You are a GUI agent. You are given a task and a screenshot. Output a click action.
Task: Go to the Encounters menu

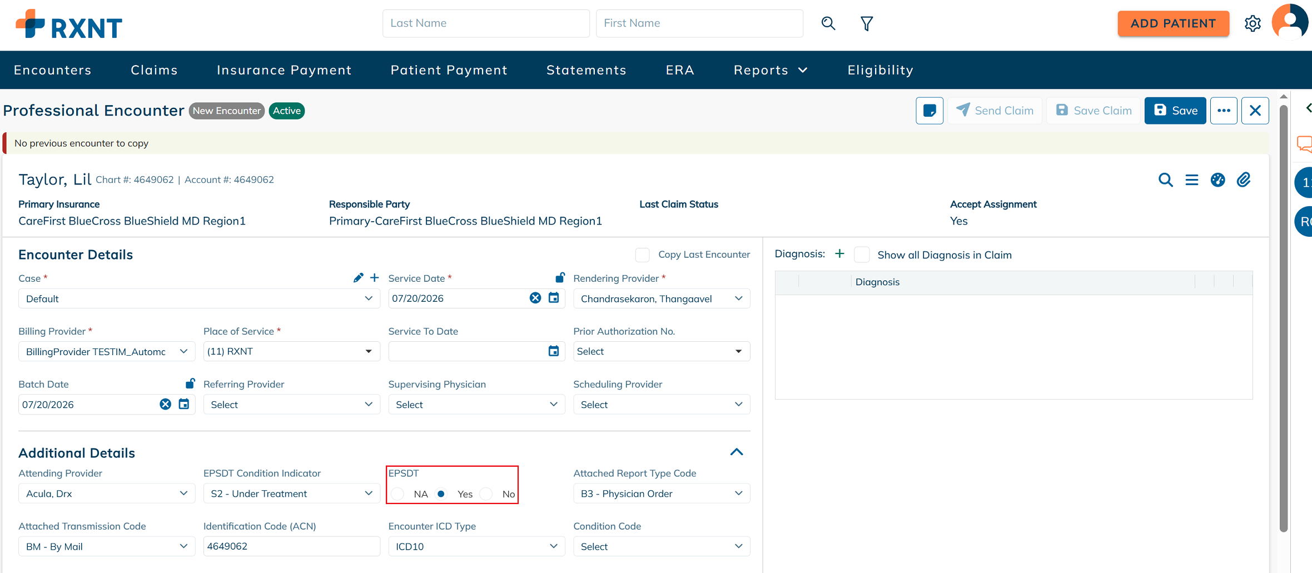click(x=53, y=70)
